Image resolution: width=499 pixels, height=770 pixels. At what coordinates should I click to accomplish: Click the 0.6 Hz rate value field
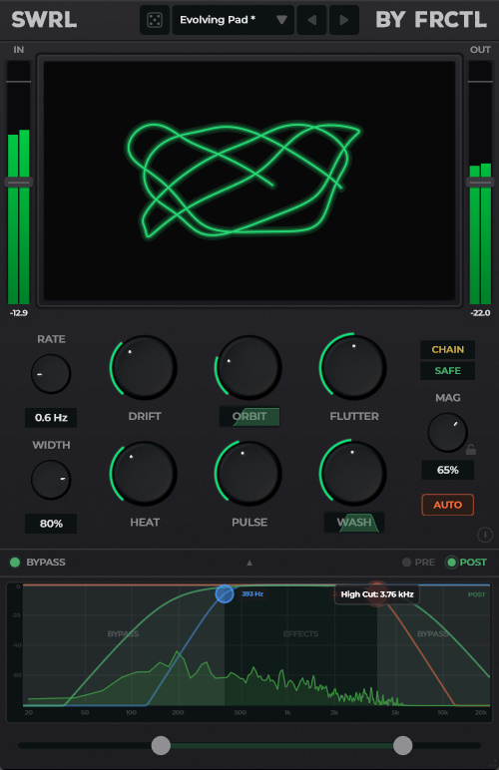51,417
